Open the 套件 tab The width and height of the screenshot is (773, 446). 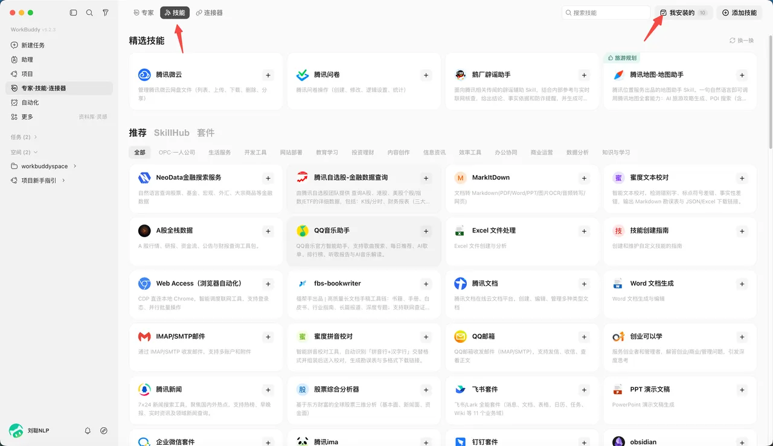coord(205,133)
